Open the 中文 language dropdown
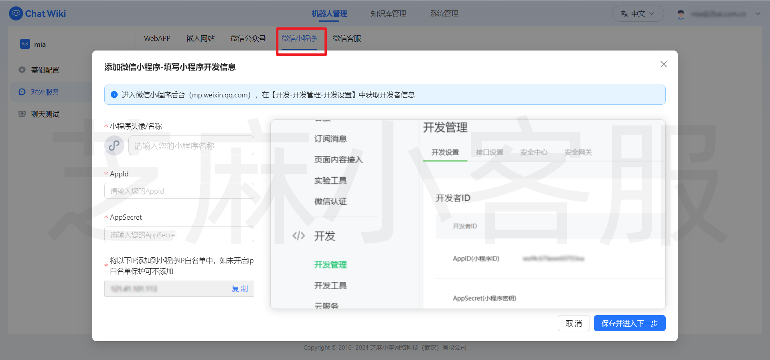770x360 pixels. [638, 14]
